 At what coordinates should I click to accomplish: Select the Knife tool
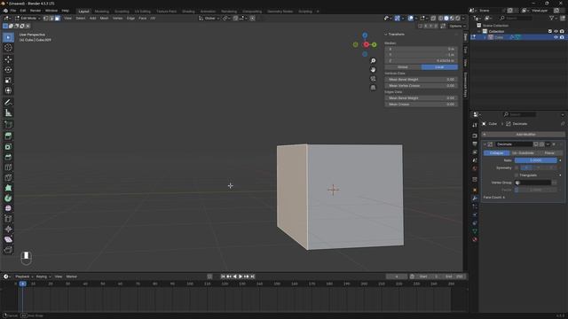[x=8, y=177]
